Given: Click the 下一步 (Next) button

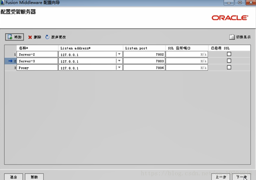Looking at the screenshot, I should point(241,177).
